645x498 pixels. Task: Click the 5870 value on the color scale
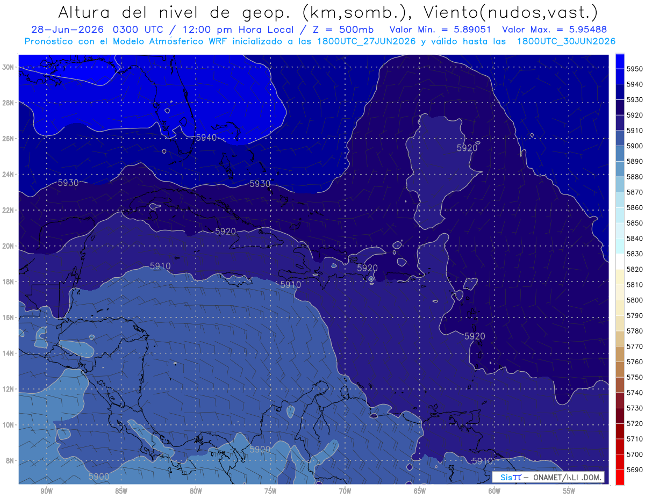coord(634,192)
